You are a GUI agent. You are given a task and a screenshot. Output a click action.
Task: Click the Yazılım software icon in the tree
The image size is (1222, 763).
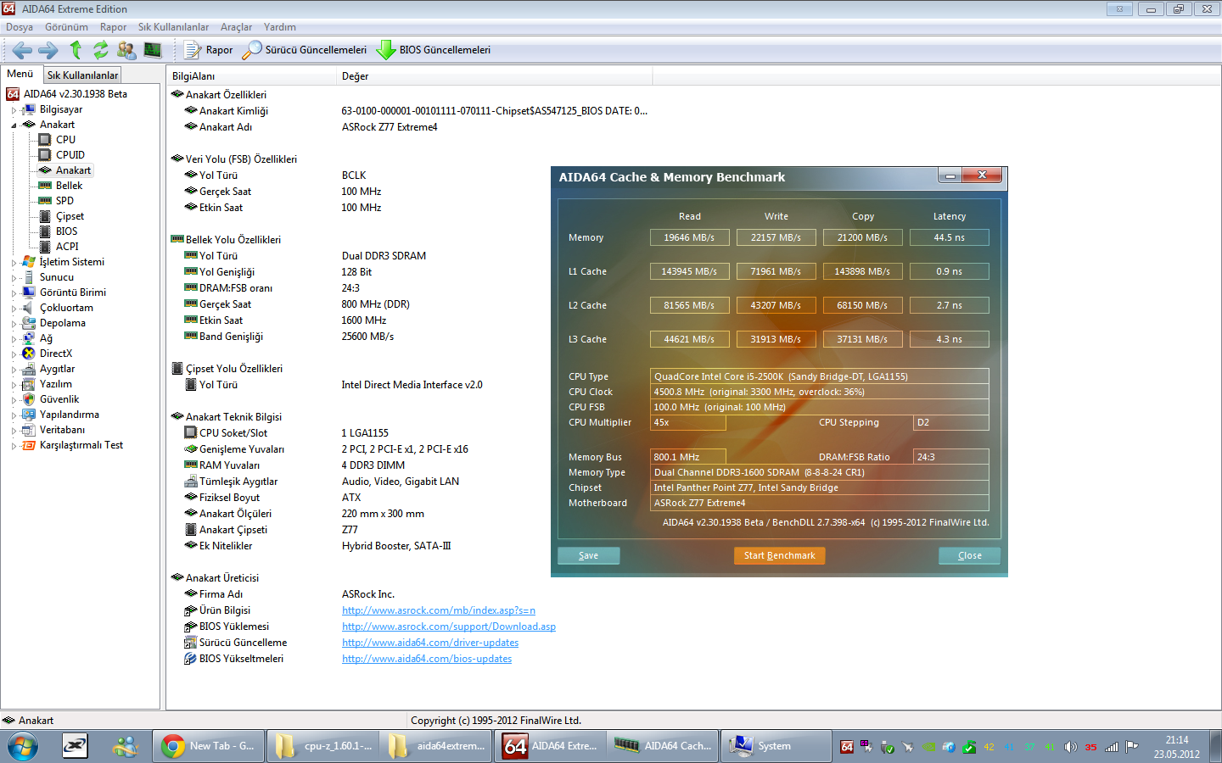pos(29,384)
